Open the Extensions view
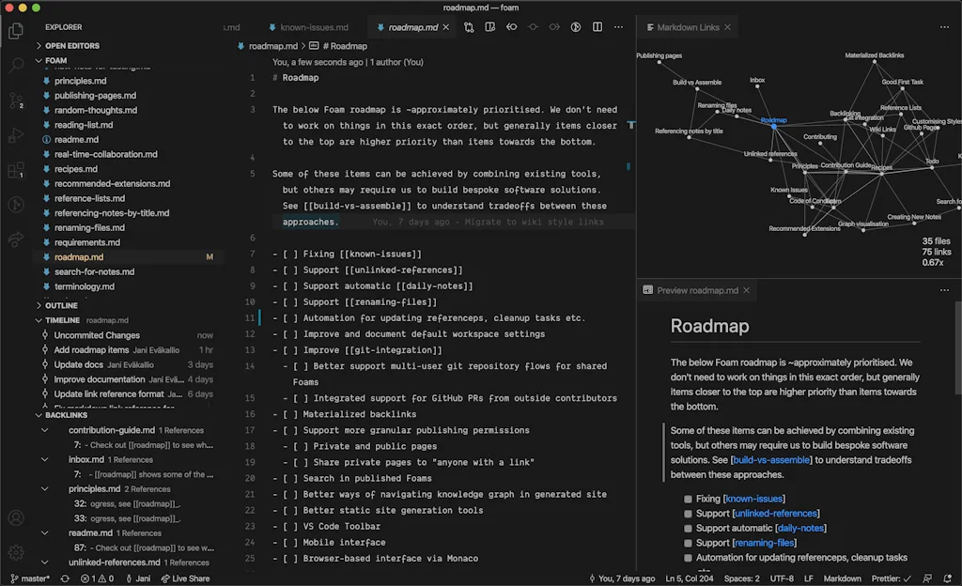Viewport: 962px width, 586px height. point(16,170)
